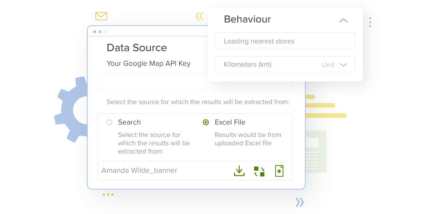Click the faded green document icon

[x=316, y=152]
